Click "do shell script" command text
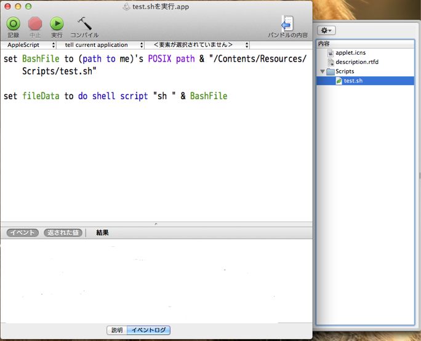 (x=113, y=96)
